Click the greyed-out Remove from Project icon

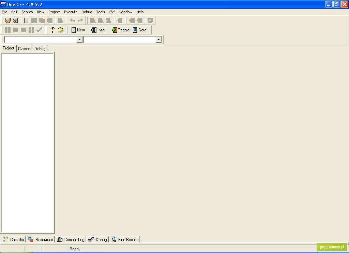point(139,20)
